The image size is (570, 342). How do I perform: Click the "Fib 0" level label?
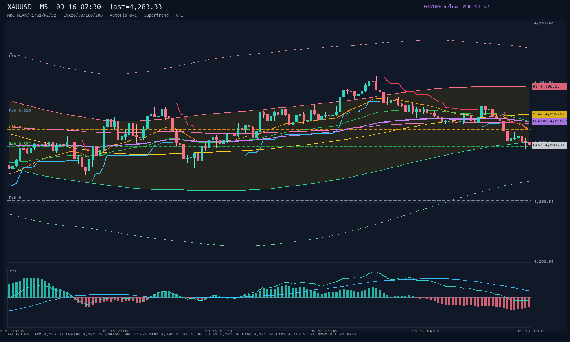15,197
